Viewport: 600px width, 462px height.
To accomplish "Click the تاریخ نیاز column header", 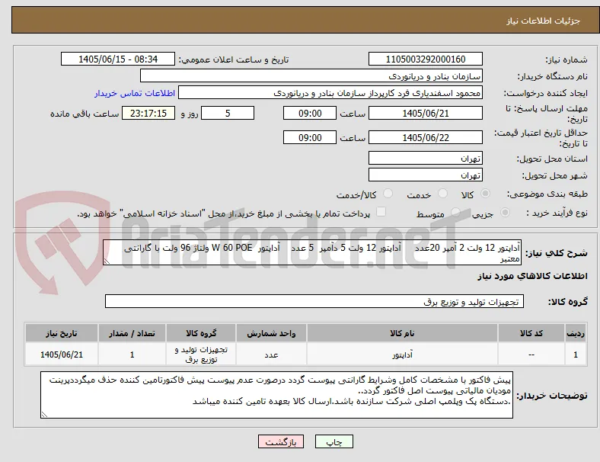I will (62, 333).
